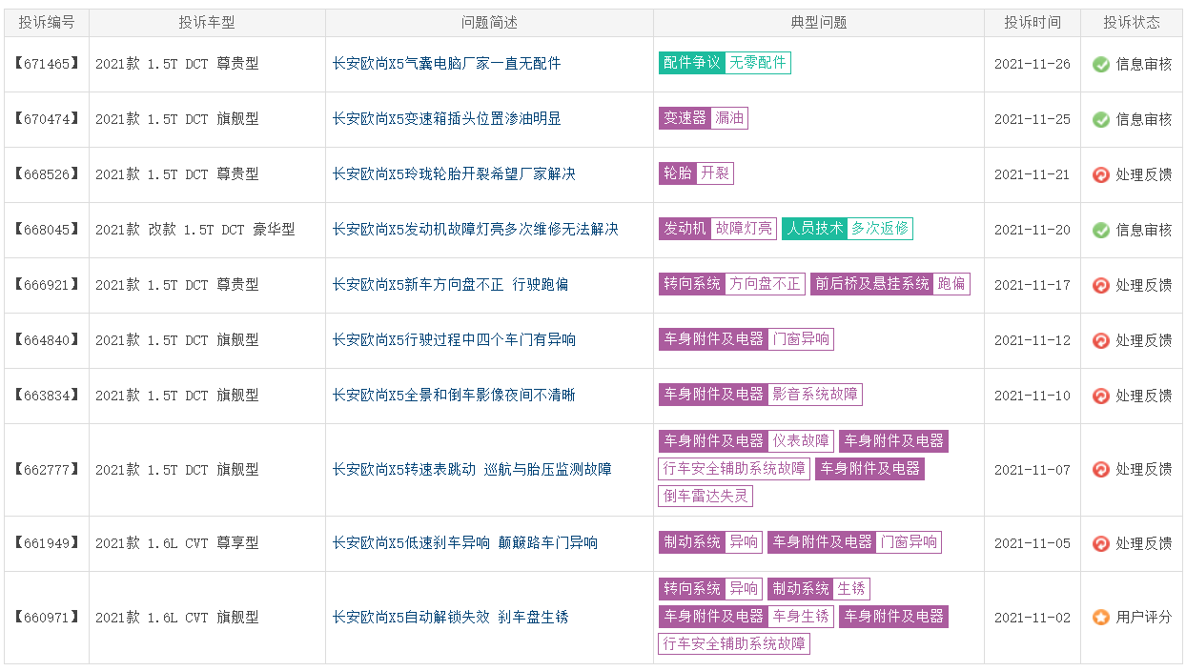Screen dimensions: 1186x671
Task: Click the date 2021-11-20
Action: pyautogui.click(x=1033, y=230)
